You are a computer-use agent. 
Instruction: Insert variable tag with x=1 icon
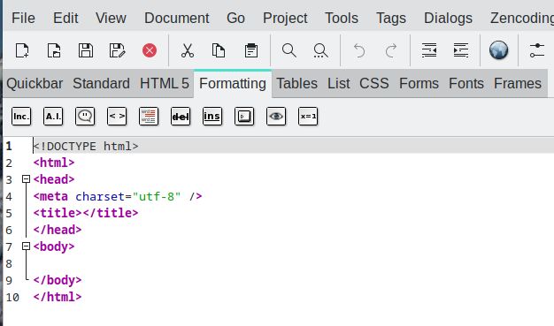(x=308, y=117)
